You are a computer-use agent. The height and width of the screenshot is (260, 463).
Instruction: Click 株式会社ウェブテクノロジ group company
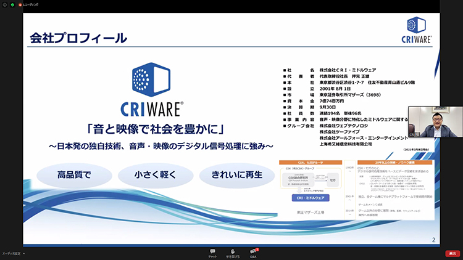[344, 126]
